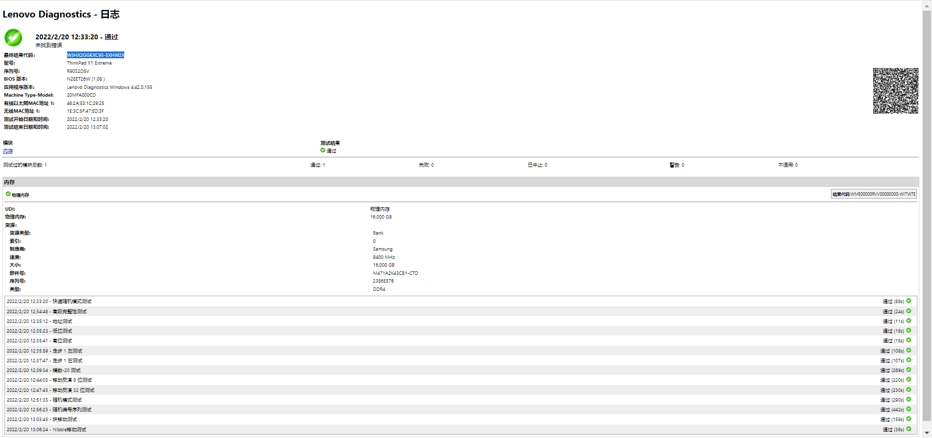Click the speed value 8400 MHz
Viewport: 932px width, 438px height.
pos(384,257)
